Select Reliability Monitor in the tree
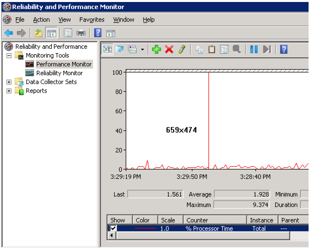The height and width of the screenshot is (249, 310). pyautogui.click(x=59, y=73)
